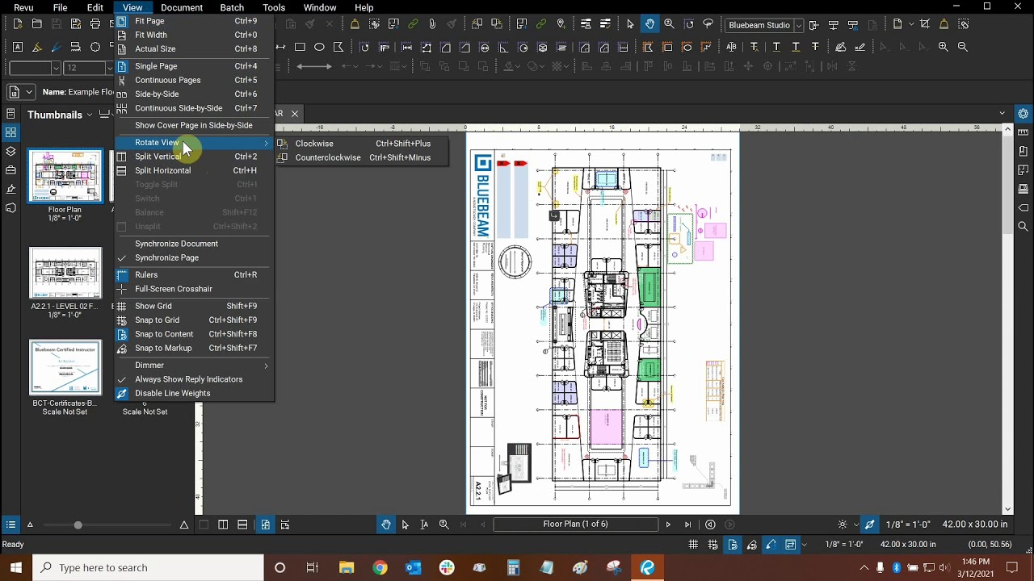The height and width of the screenshot is (581, 1034).
Task: Click Previous View circular arrow in navigation bar
Action: (710, 525)
